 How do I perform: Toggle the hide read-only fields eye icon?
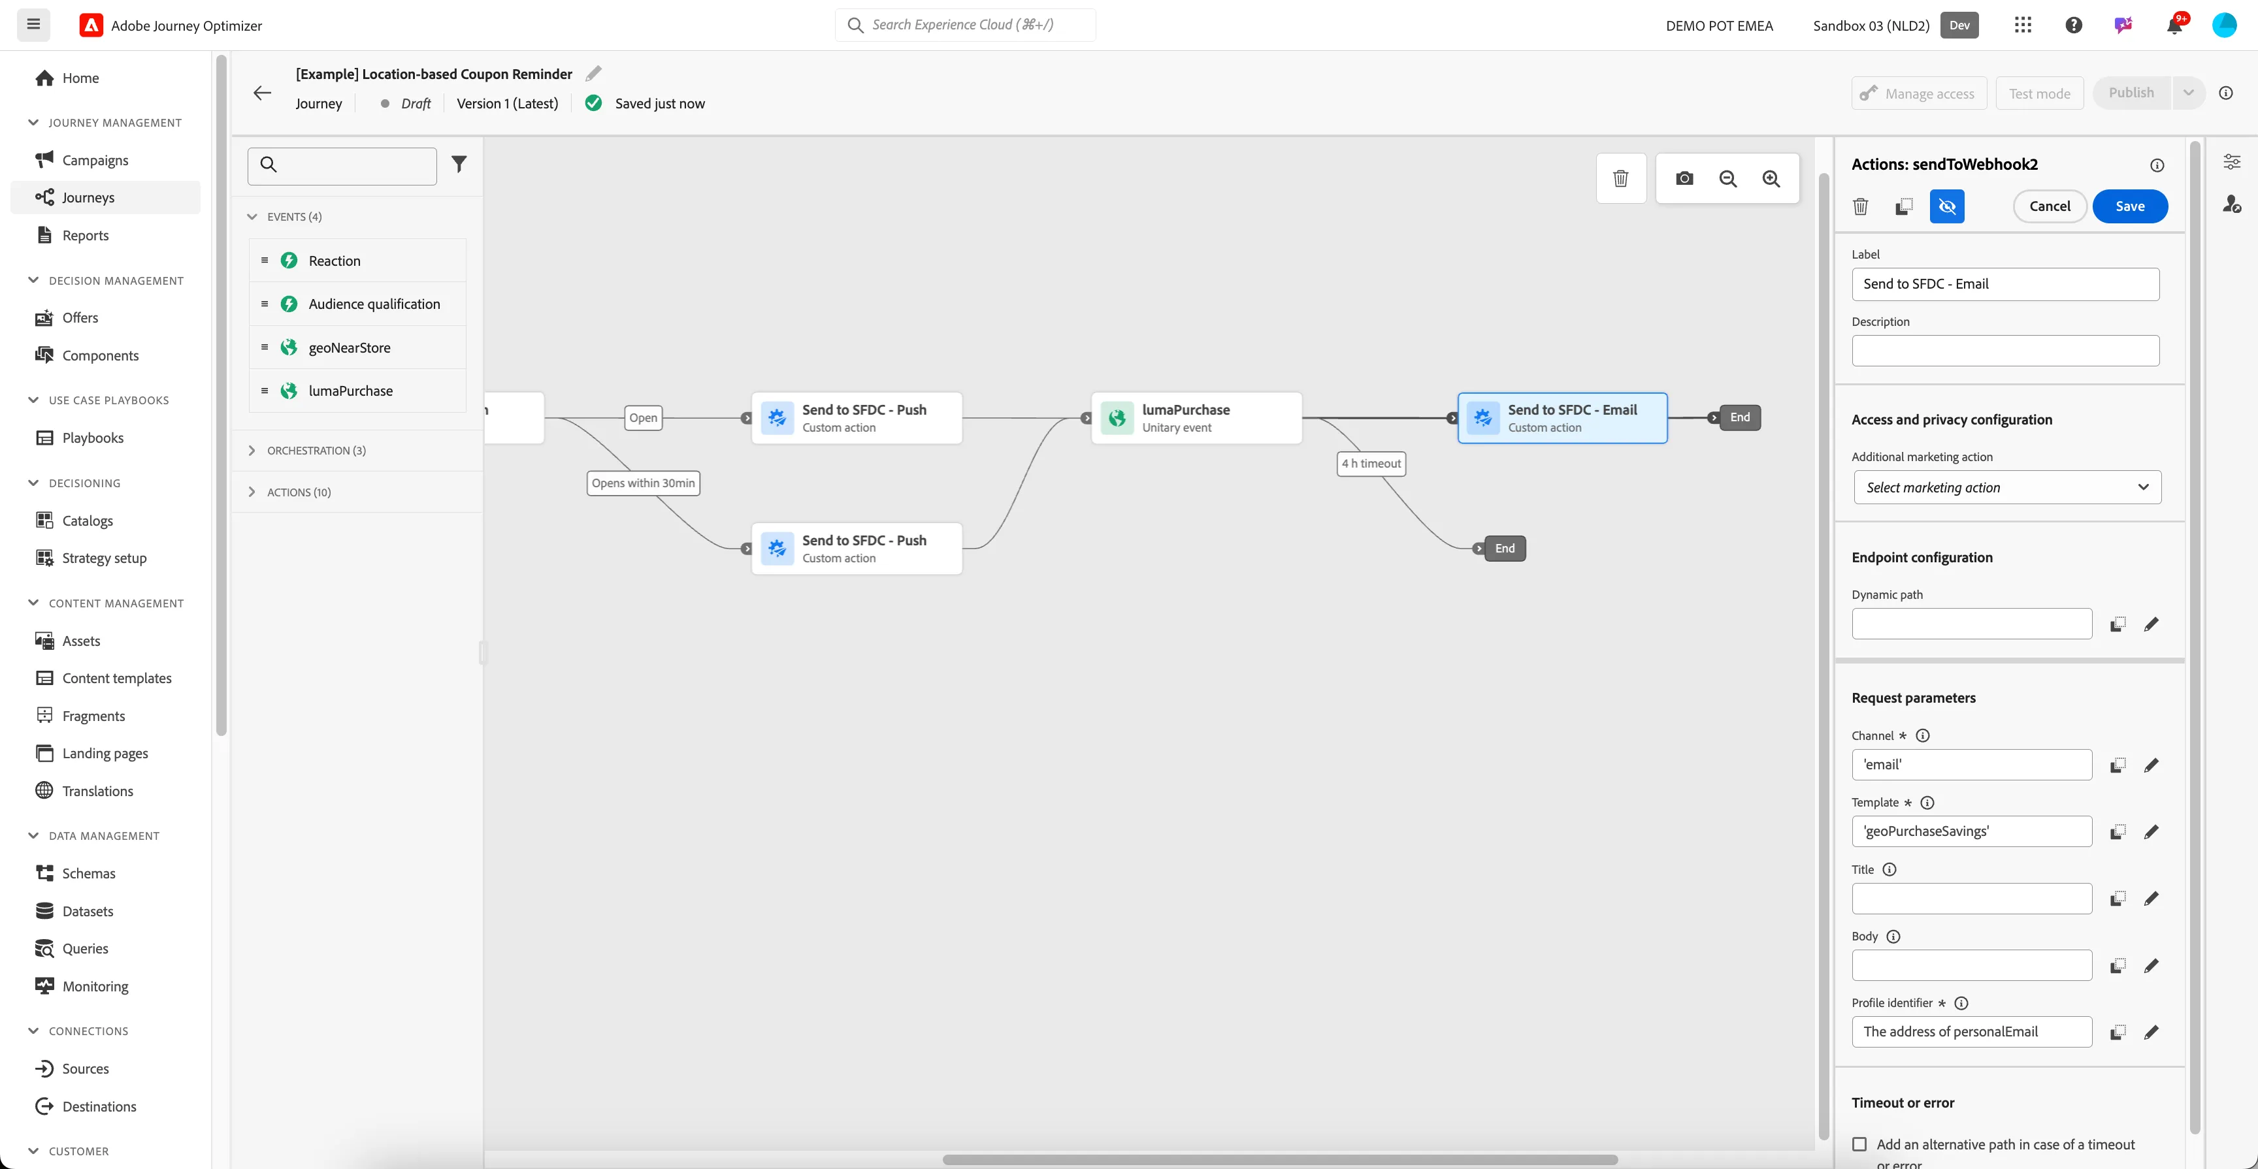tap(1947, 206)
